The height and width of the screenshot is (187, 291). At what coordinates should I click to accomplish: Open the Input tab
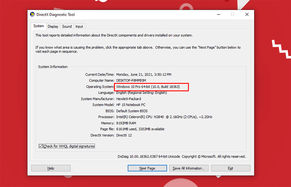(79, 27)
